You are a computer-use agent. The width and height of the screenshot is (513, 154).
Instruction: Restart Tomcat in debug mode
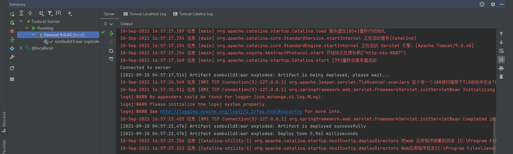point(12,23)
